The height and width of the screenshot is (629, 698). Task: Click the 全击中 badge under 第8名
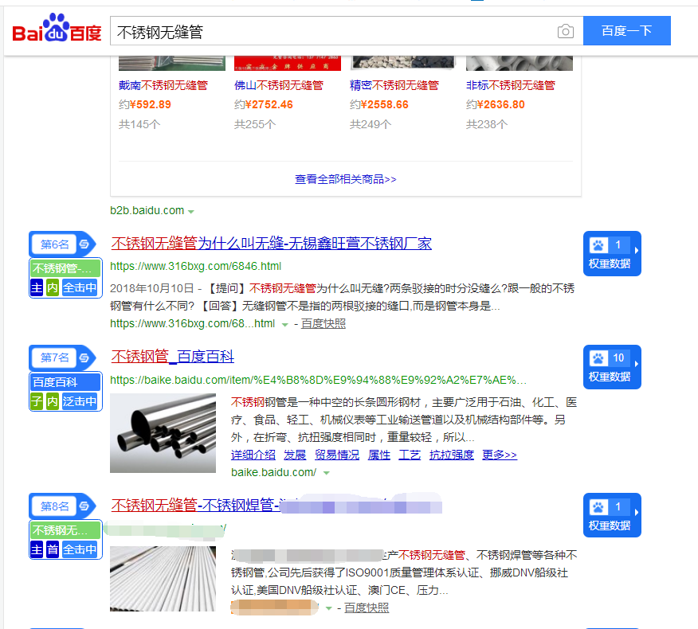click(80, 550)
